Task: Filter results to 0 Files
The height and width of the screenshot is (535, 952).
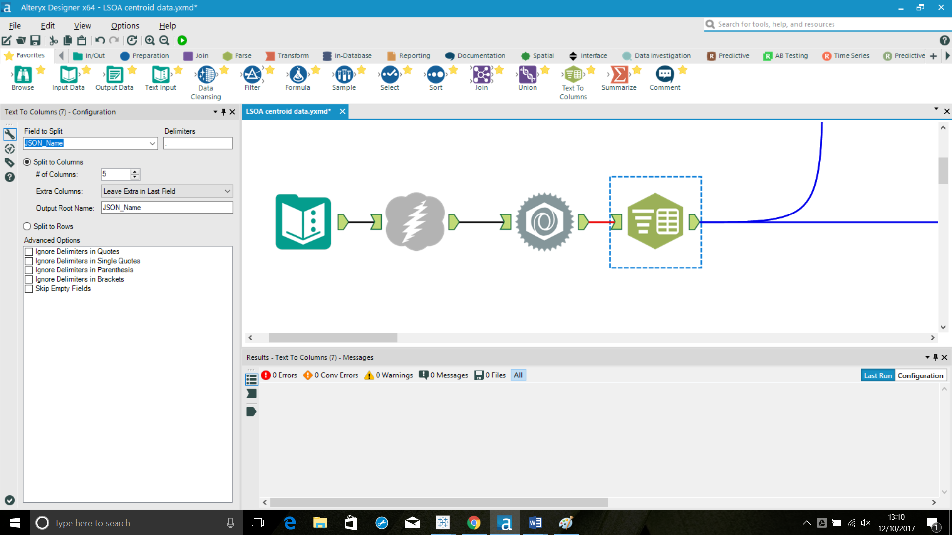Action: [490, 375]
